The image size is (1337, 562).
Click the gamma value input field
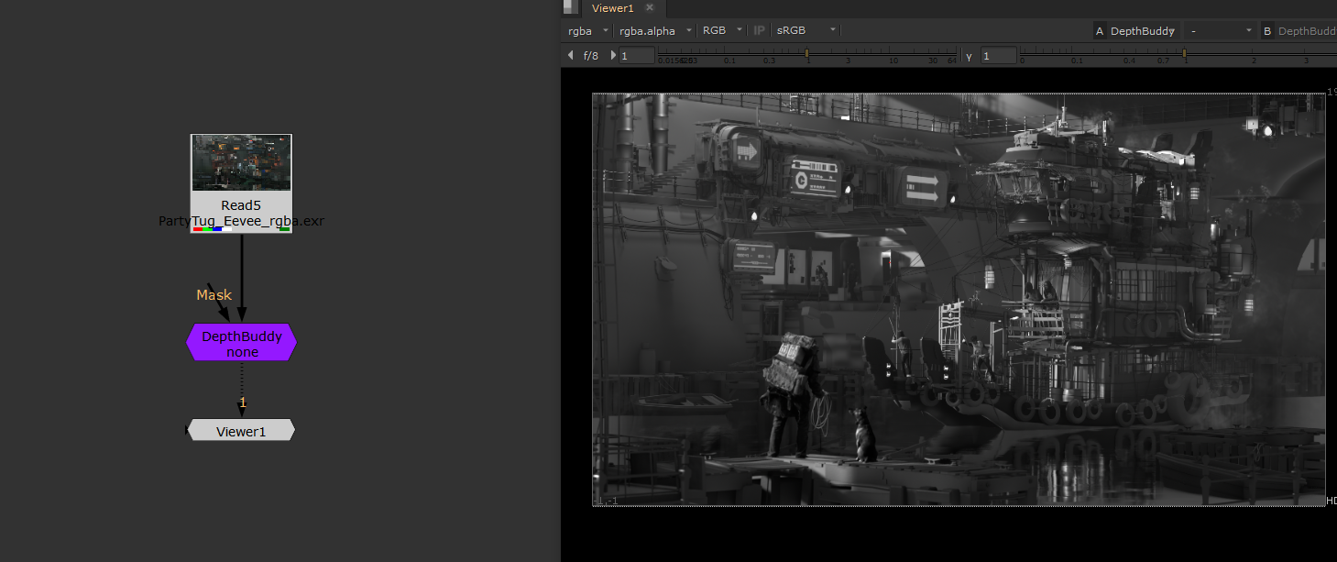tap(999, 56)
